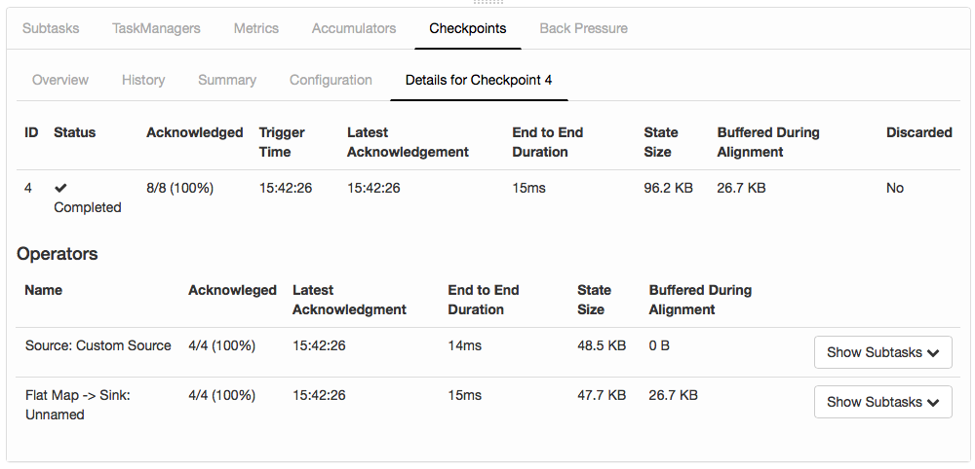The image size is (975, 469).
Task: Go to the Metrics tab
Action: [x=256, y=28]
